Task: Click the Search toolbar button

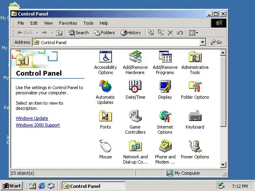Action: pyautogui.click(x=78, y=33)
